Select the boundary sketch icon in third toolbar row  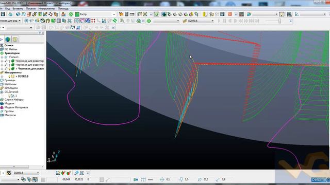[x=73, y=27]
